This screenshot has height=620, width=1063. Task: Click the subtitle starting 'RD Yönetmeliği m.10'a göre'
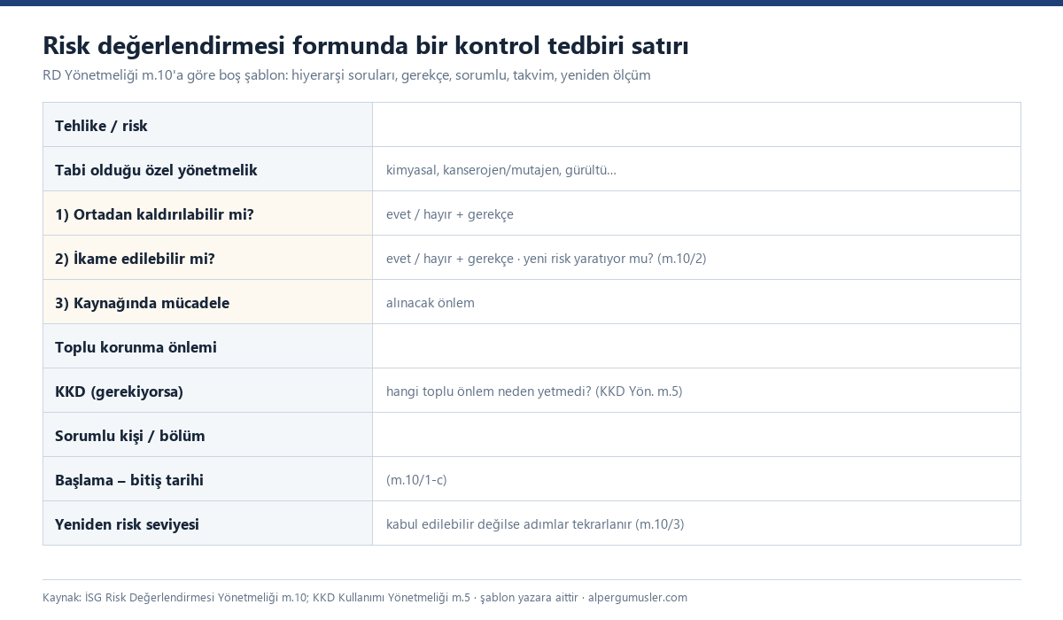[346, 75]
